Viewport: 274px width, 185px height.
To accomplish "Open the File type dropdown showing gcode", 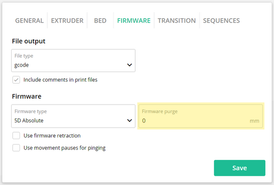I will point(73,61).
